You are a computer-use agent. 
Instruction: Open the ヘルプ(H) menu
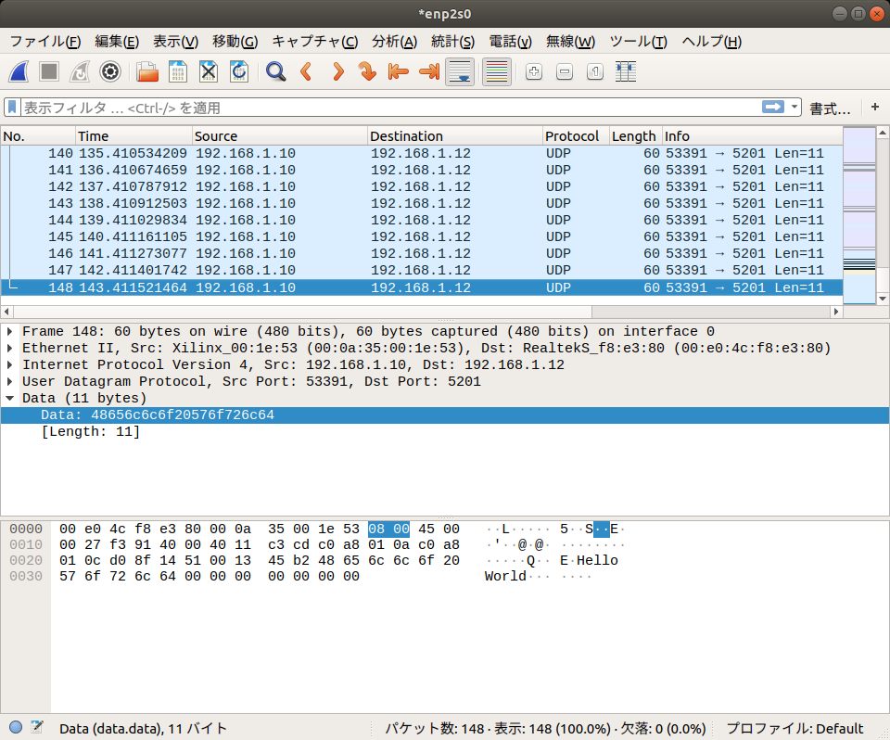pyautogui.click(x=711, y=42)
